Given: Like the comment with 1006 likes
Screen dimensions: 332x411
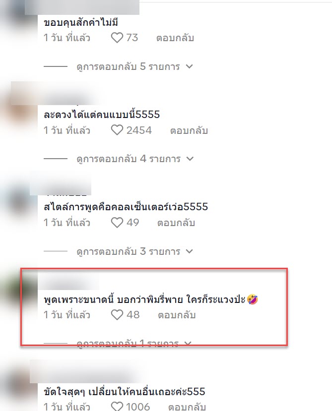Looking at the screenshot, I should click(117, 406).
